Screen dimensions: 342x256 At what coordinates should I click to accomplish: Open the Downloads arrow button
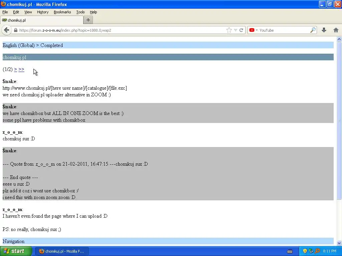(324, 30)
